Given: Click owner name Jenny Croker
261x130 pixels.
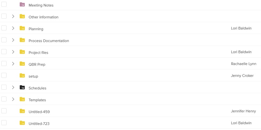Looking at the screenshot, I should [x=242, y=76].
